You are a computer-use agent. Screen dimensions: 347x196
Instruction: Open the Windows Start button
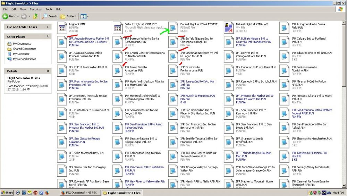tap(7, 193)
